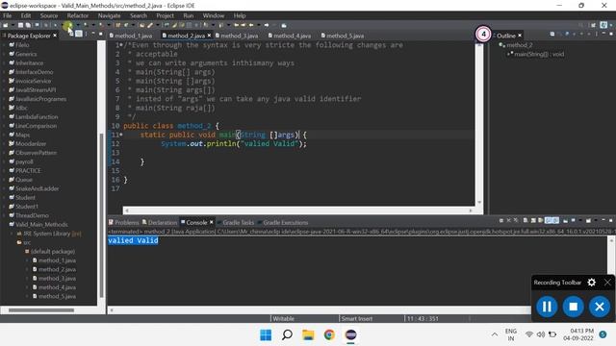Expand the JRE System Library node
This screenshot has width=616, height=346.
pyautogui.click(x=13, y=234)
